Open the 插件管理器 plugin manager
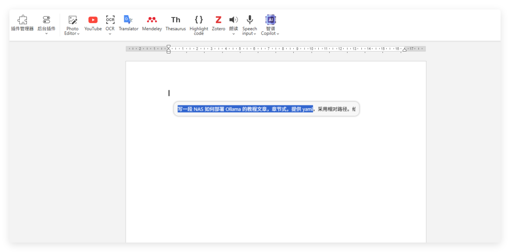The image size is (510, 252). tap(22, 23)
